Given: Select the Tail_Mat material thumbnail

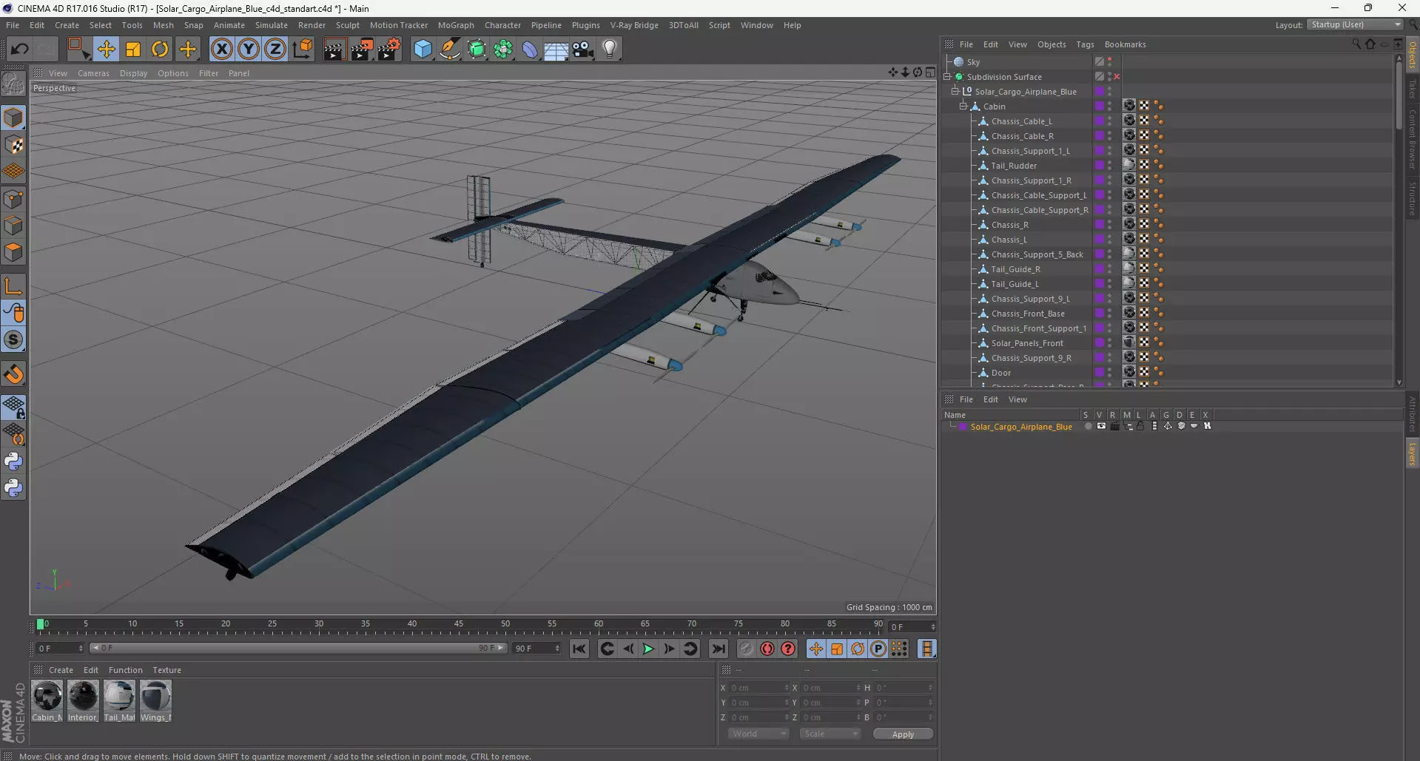Looking at the screenshot, I should coord(119,701).
